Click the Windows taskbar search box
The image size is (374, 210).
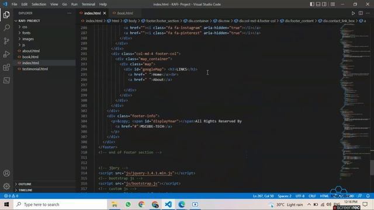tap(60, 205)
